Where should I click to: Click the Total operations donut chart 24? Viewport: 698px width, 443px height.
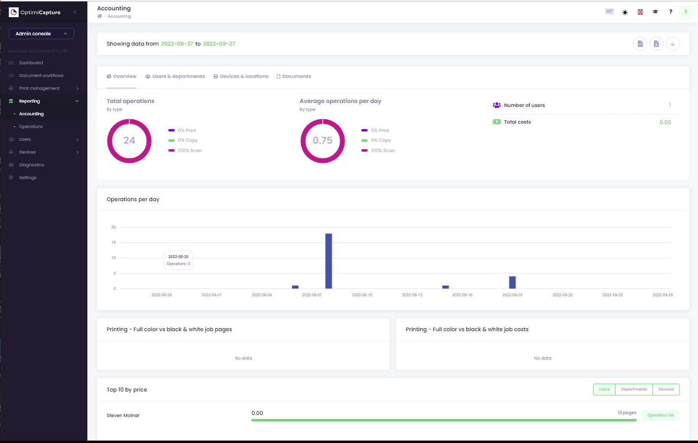tap(129, 141)
